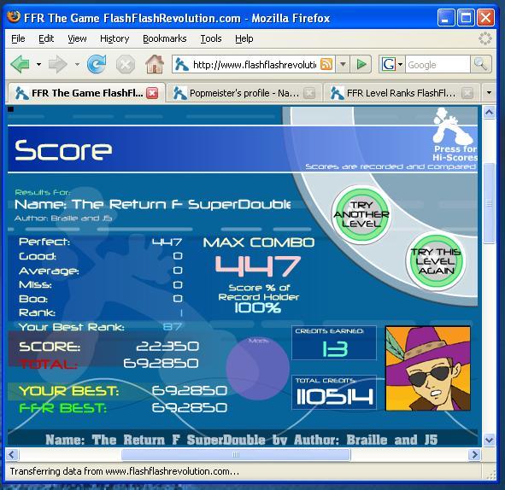Click the Record Holder 100% text
505x490 pixels.
pos(258,308)
